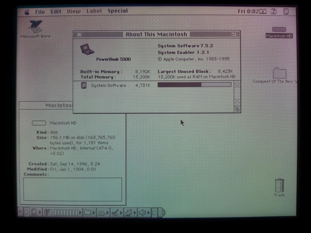Click the Fri 0:02 menu bar clock
This screenshot has width=311, height=233.
click(x=248, y=11)
